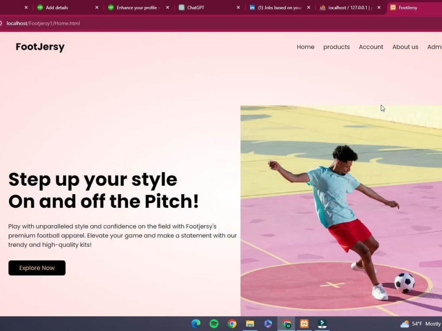Close the ChatGPT tab
The image size is (442, 331).
click(x=238, y=8)
